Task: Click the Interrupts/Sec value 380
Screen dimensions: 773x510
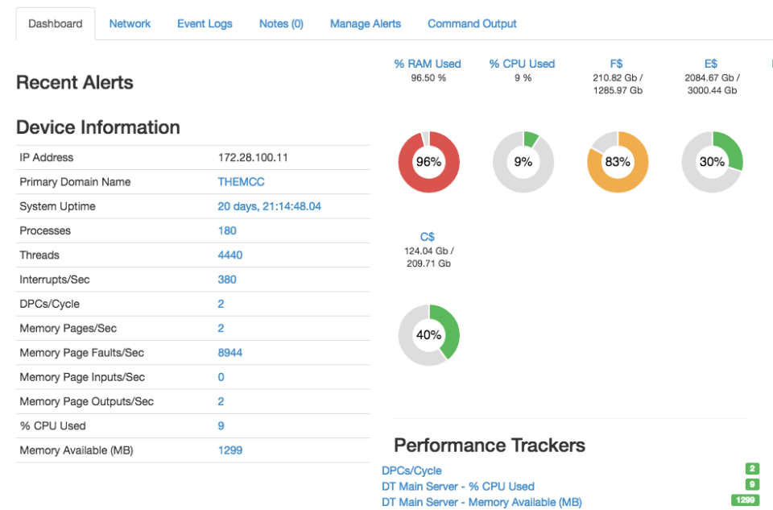Action: [x=227, y=280]
